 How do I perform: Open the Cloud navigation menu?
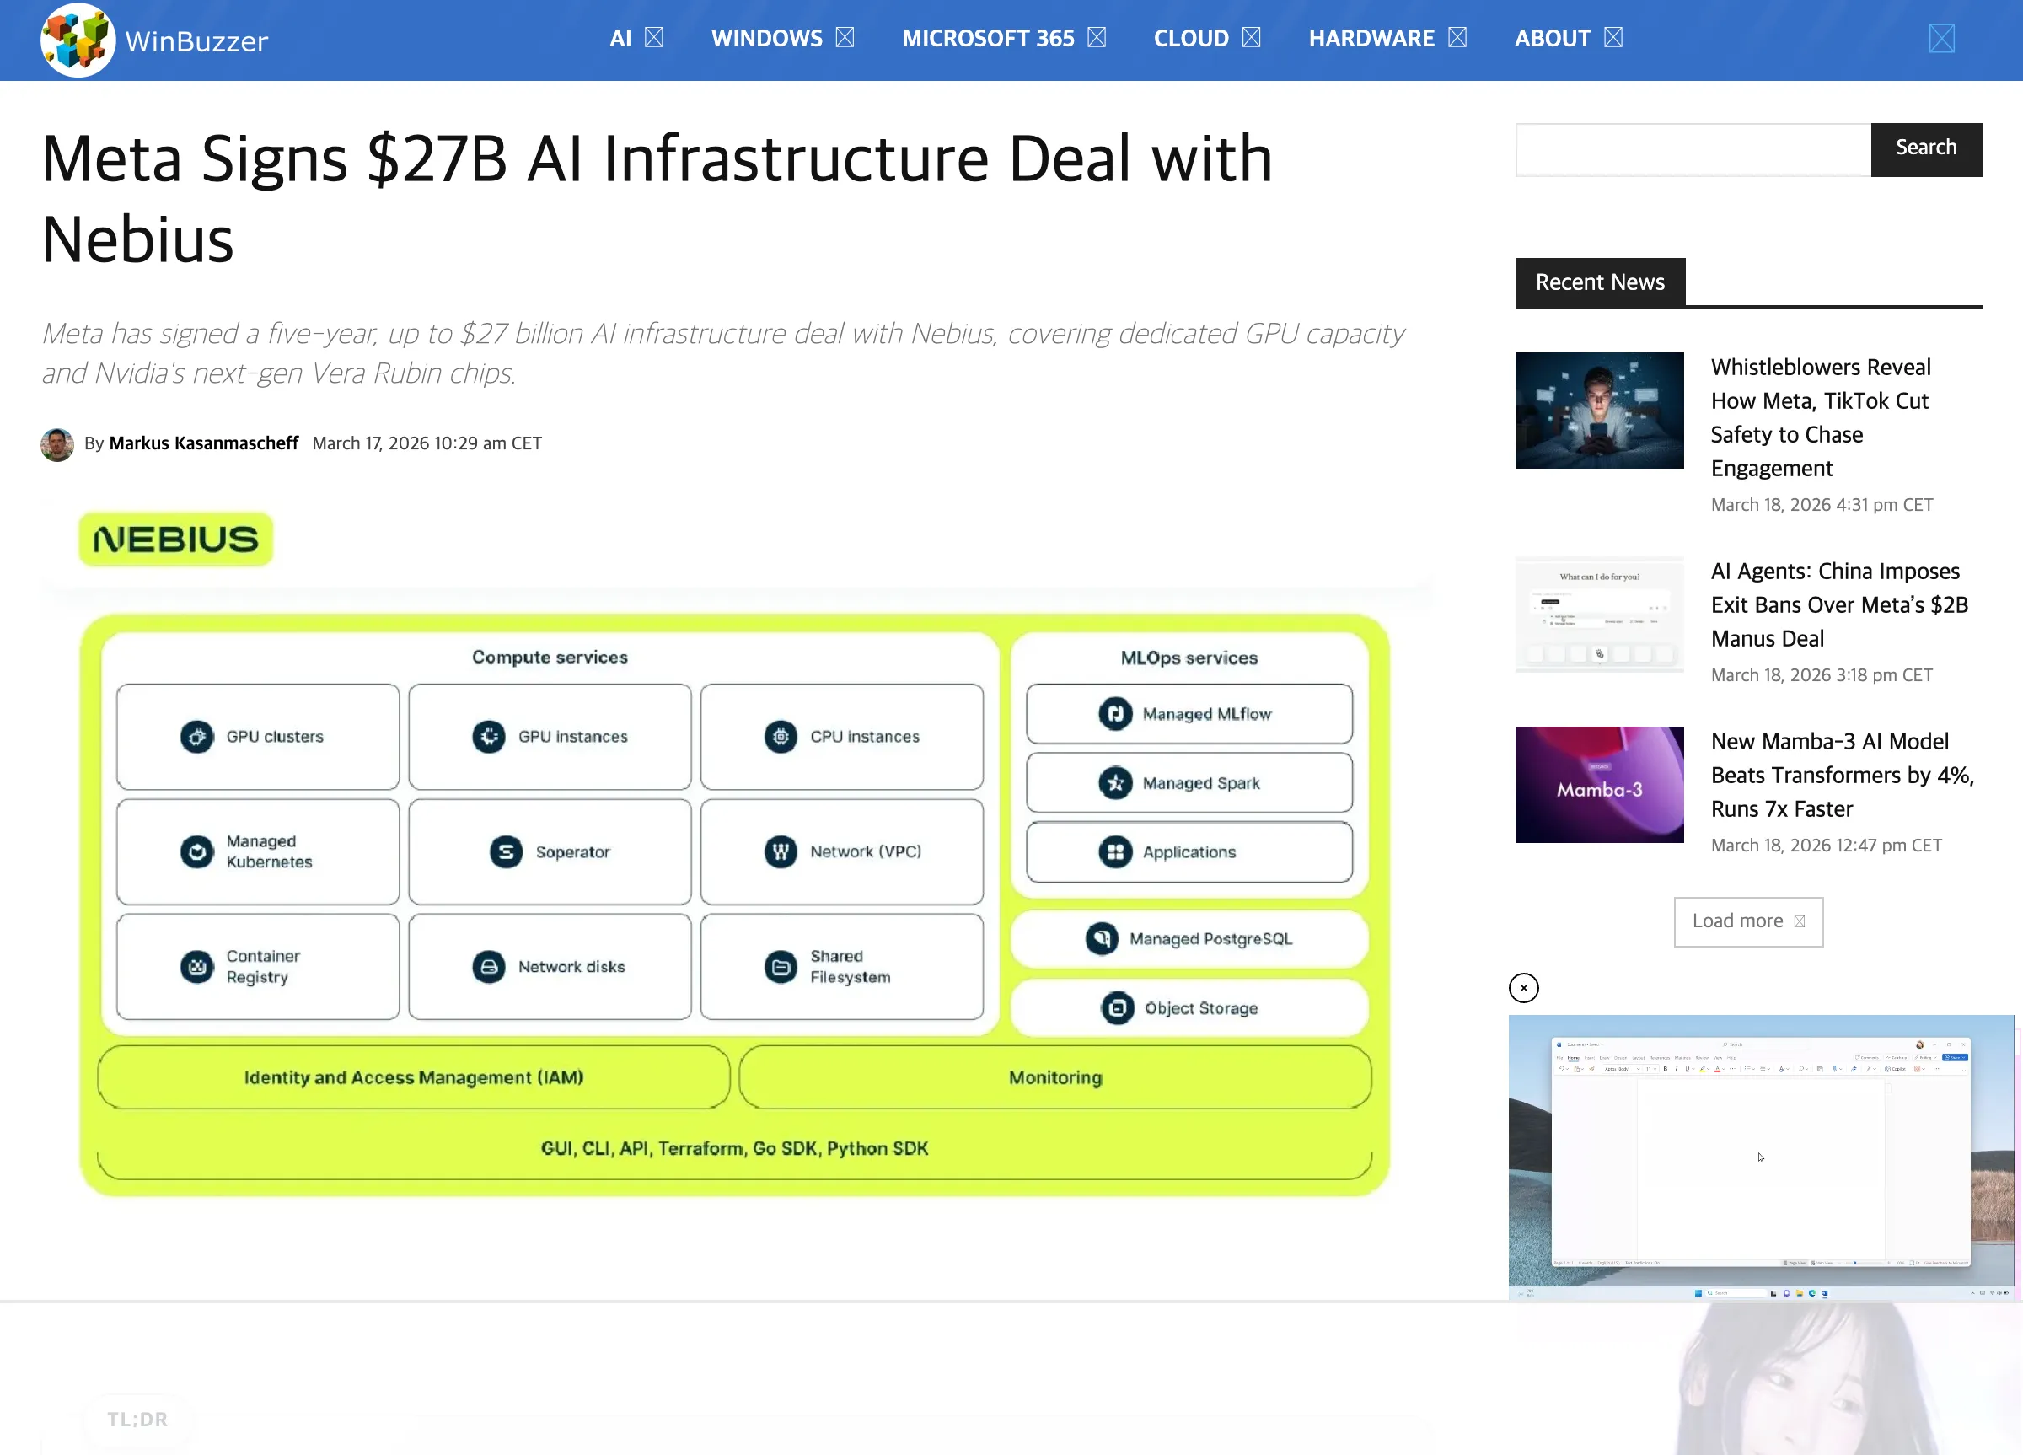1190,39
